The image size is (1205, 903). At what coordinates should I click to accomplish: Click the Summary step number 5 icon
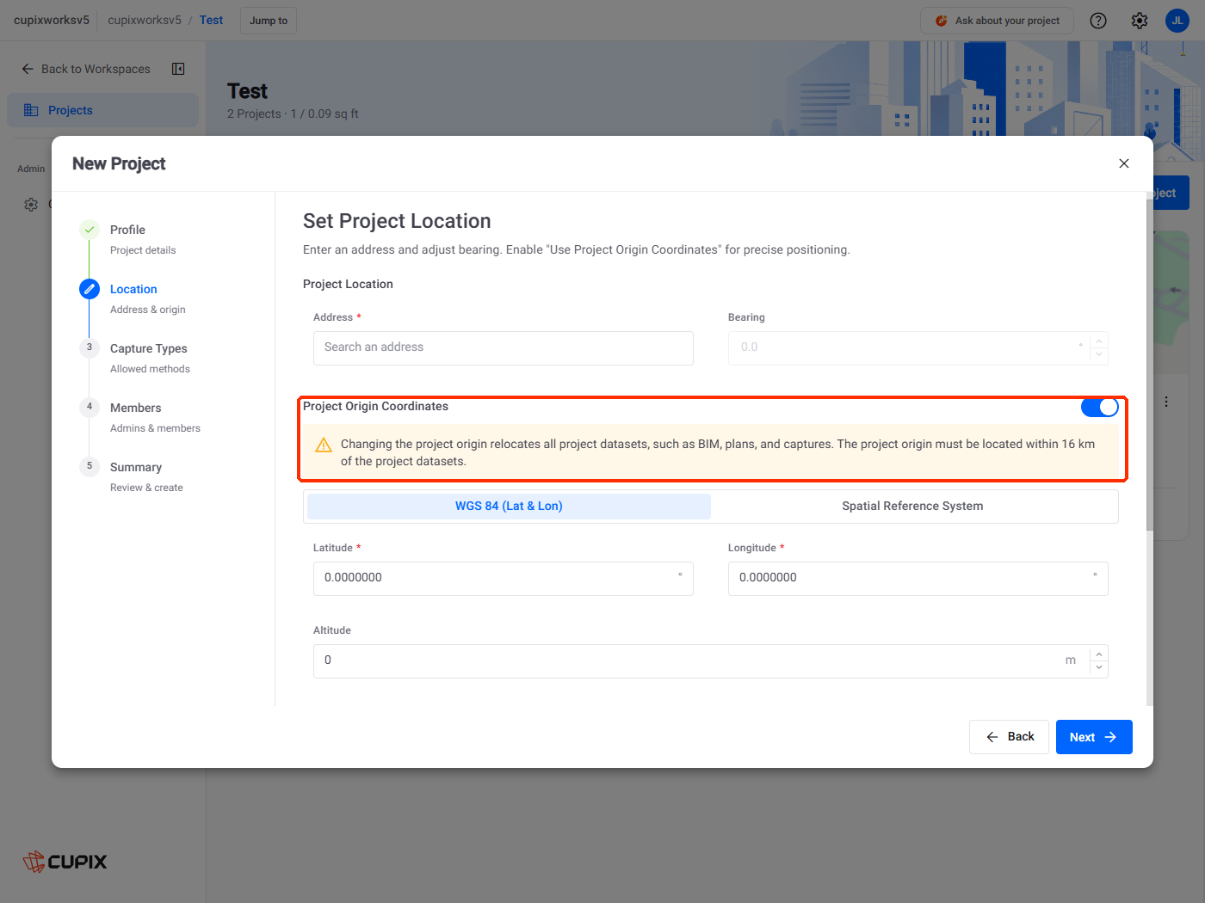pyautogui.click(x=90, y=466)
